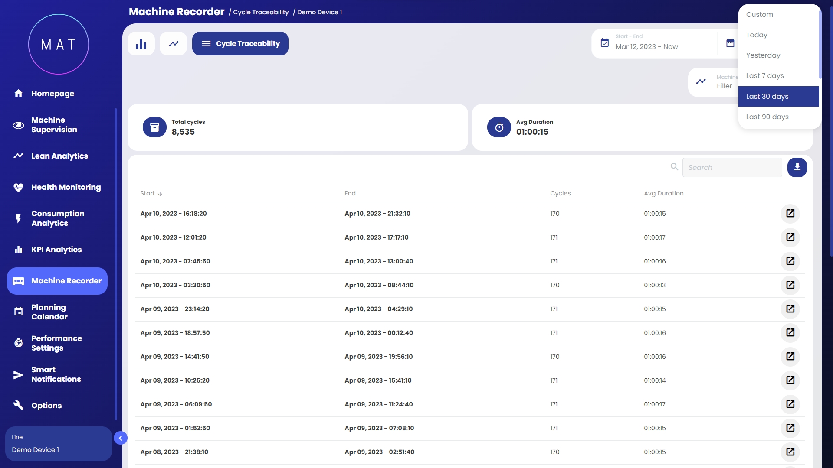
Task: Click the calendar icon beside date range
Action: pyautogui.click(x=730, y=43)
